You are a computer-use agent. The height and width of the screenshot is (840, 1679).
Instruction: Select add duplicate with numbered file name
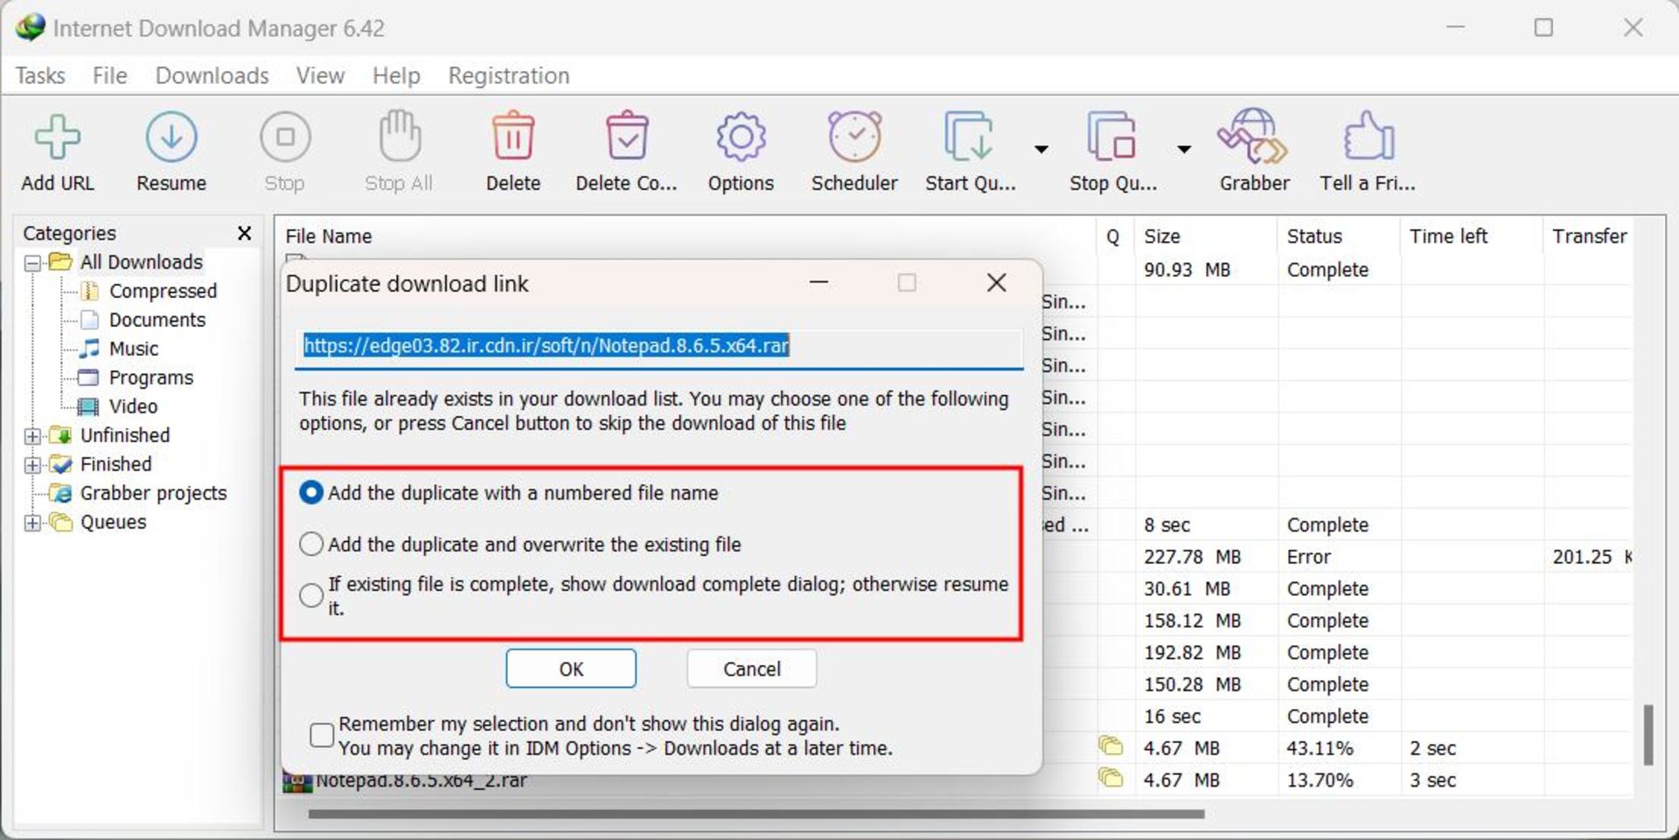311,493
